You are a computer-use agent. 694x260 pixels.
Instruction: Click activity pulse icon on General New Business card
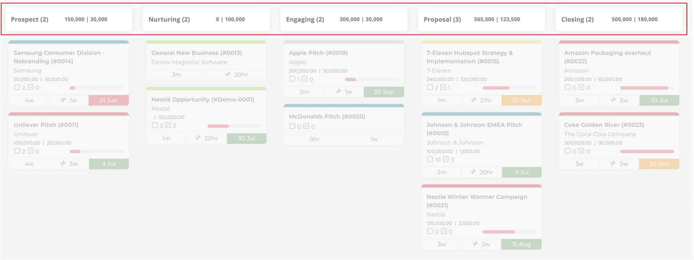[x=228, y=75]
